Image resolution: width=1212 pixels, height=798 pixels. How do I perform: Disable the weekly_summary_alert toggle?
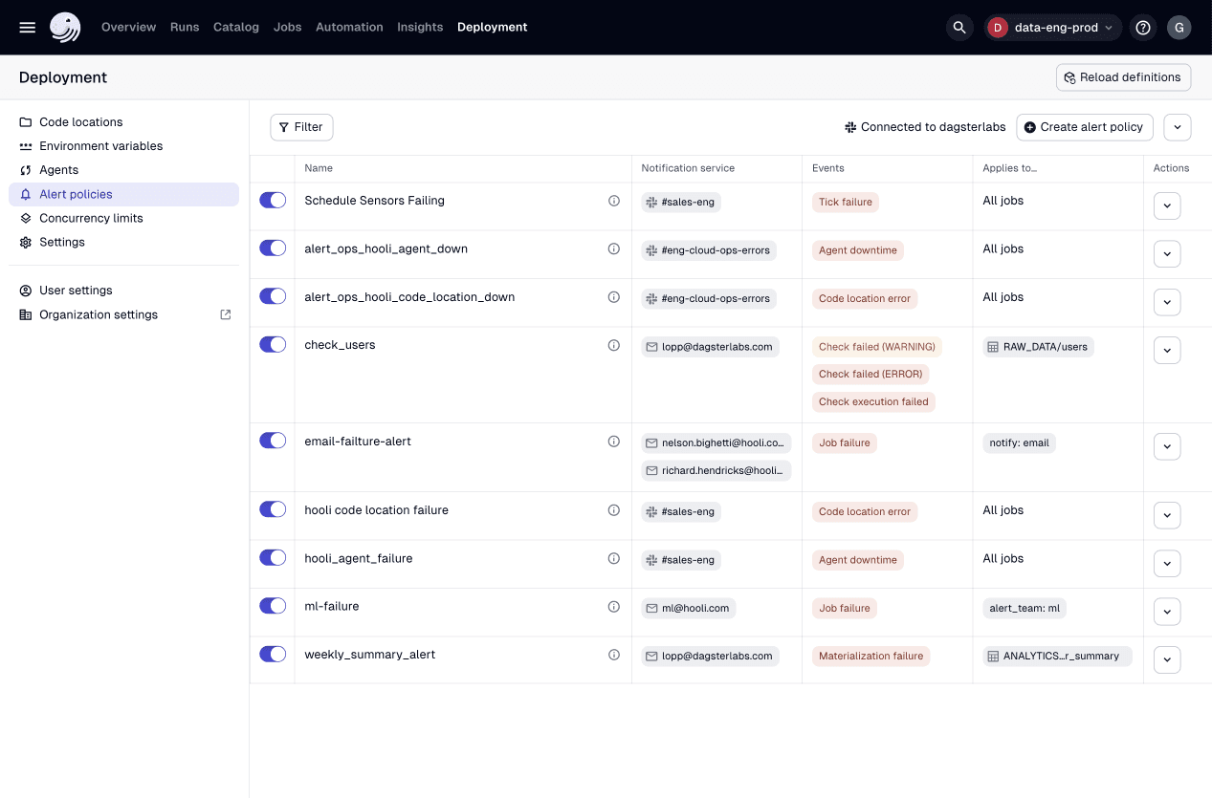[x=273, y=654]
